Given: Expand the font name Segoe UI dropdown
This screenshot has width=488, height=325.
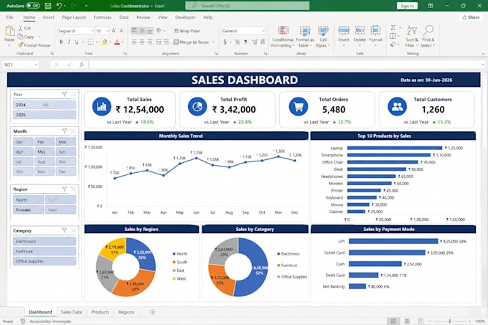Looking at the screenshot, I should click(92, 31).
